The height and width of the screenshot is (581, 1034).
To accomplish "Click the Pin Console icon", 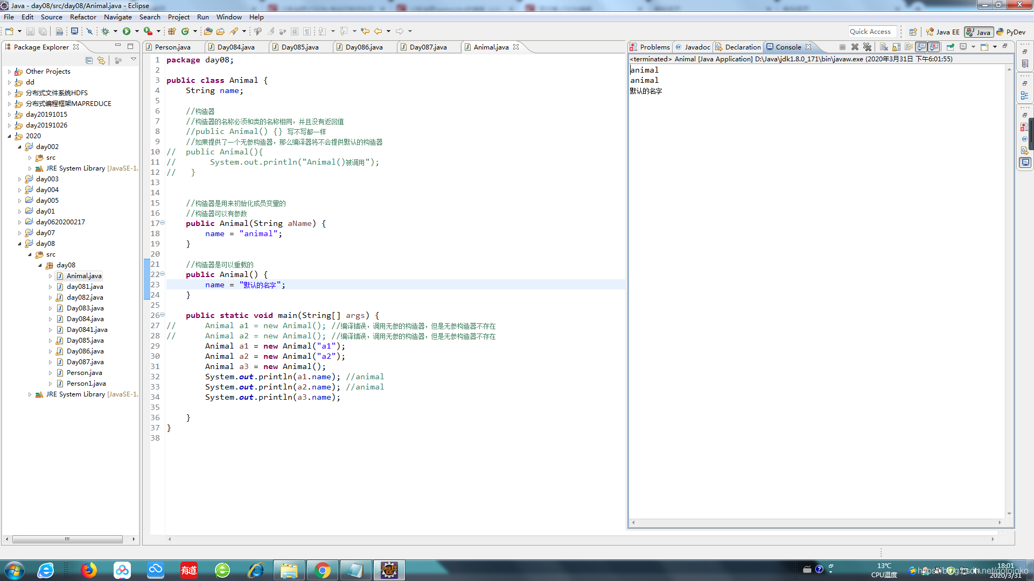I will point(951,47).
